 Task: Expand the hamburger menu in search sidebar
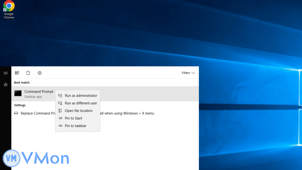point(6,73)
